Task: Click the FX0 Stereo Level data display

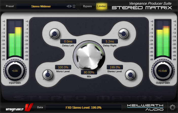Action: click(84, 107)
